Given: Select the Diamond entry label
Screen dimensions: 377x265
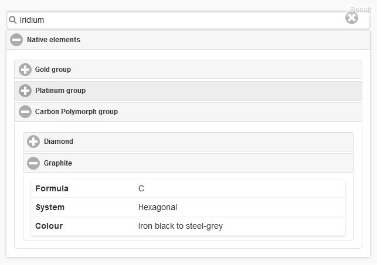Looking at the screenshot, I should (x=59, y=142).
